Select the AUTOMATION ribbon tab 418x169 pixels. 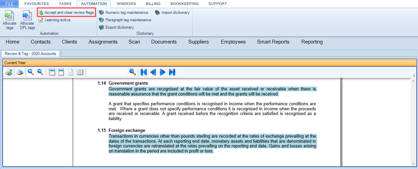(x=94, y=4)
